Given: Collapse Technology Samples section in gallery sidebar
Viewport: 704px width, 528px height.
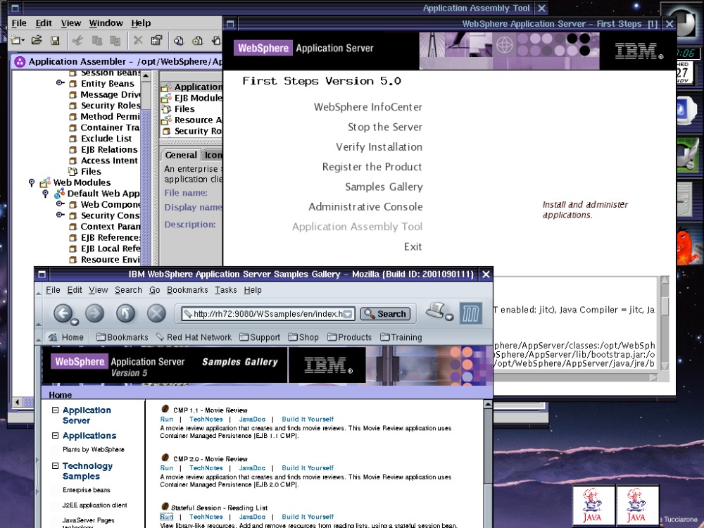Looking at the screenshot, I should pyautogui.click(x=55, y=465).
